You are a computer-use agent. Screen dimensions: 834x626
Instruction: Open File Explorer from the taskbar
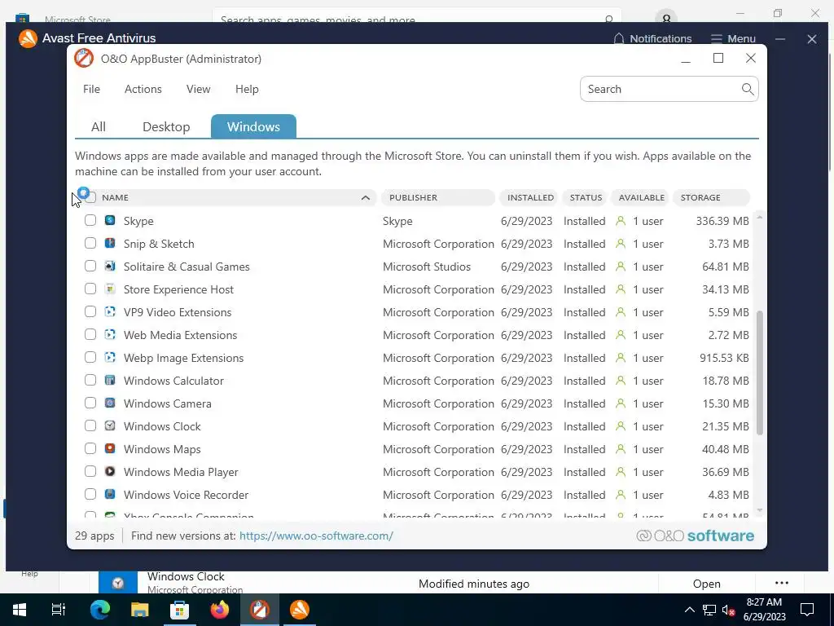click(x=139, y=610)
